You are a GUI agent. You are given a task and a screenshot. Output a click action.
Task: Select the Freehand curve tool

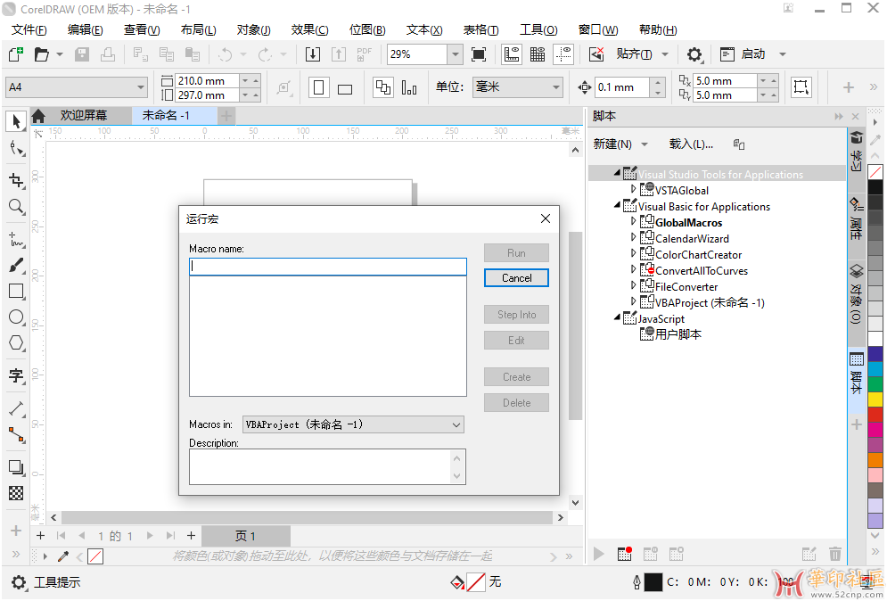pos(16,239)
